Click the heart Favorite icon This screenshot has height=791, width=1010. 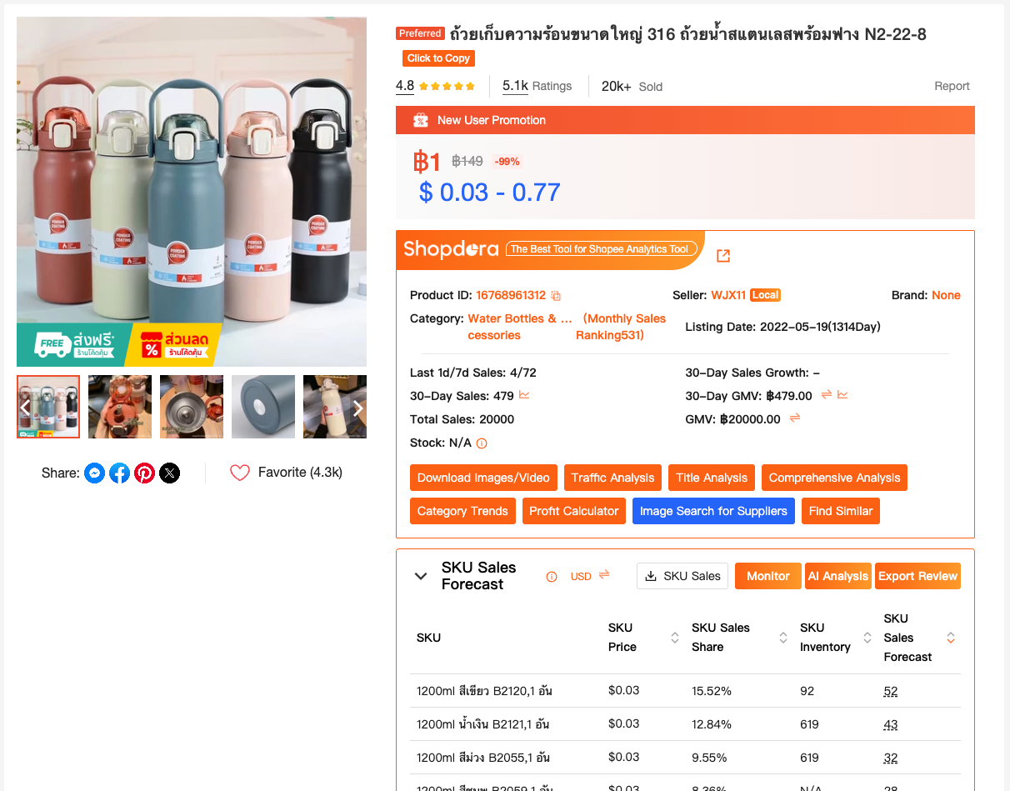240,473
